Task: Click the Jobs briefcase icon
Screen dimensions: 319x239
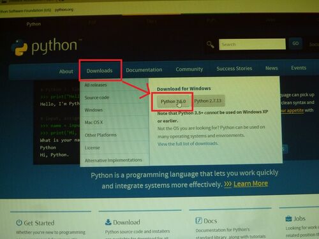Action: click(288, 219)
